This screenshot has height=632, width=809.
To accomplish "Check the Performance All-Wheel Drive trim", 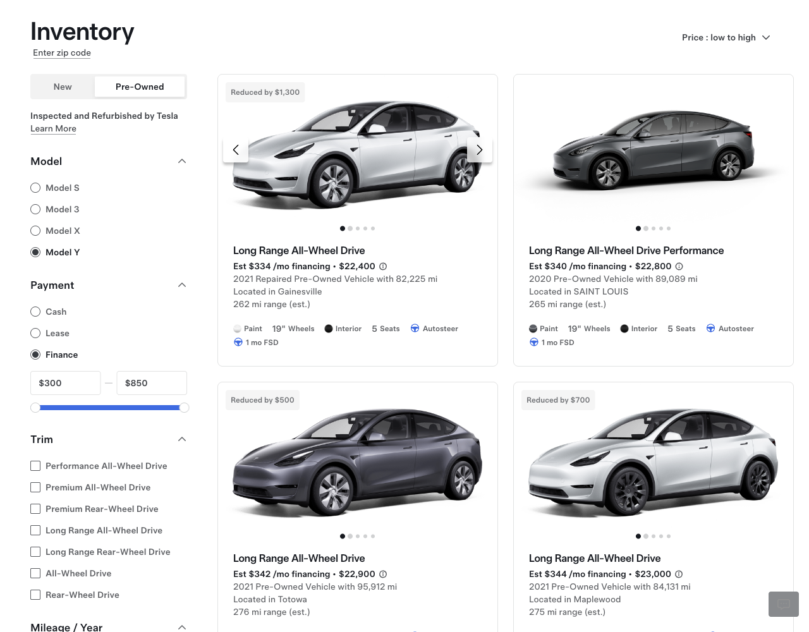I will [35, 466].
